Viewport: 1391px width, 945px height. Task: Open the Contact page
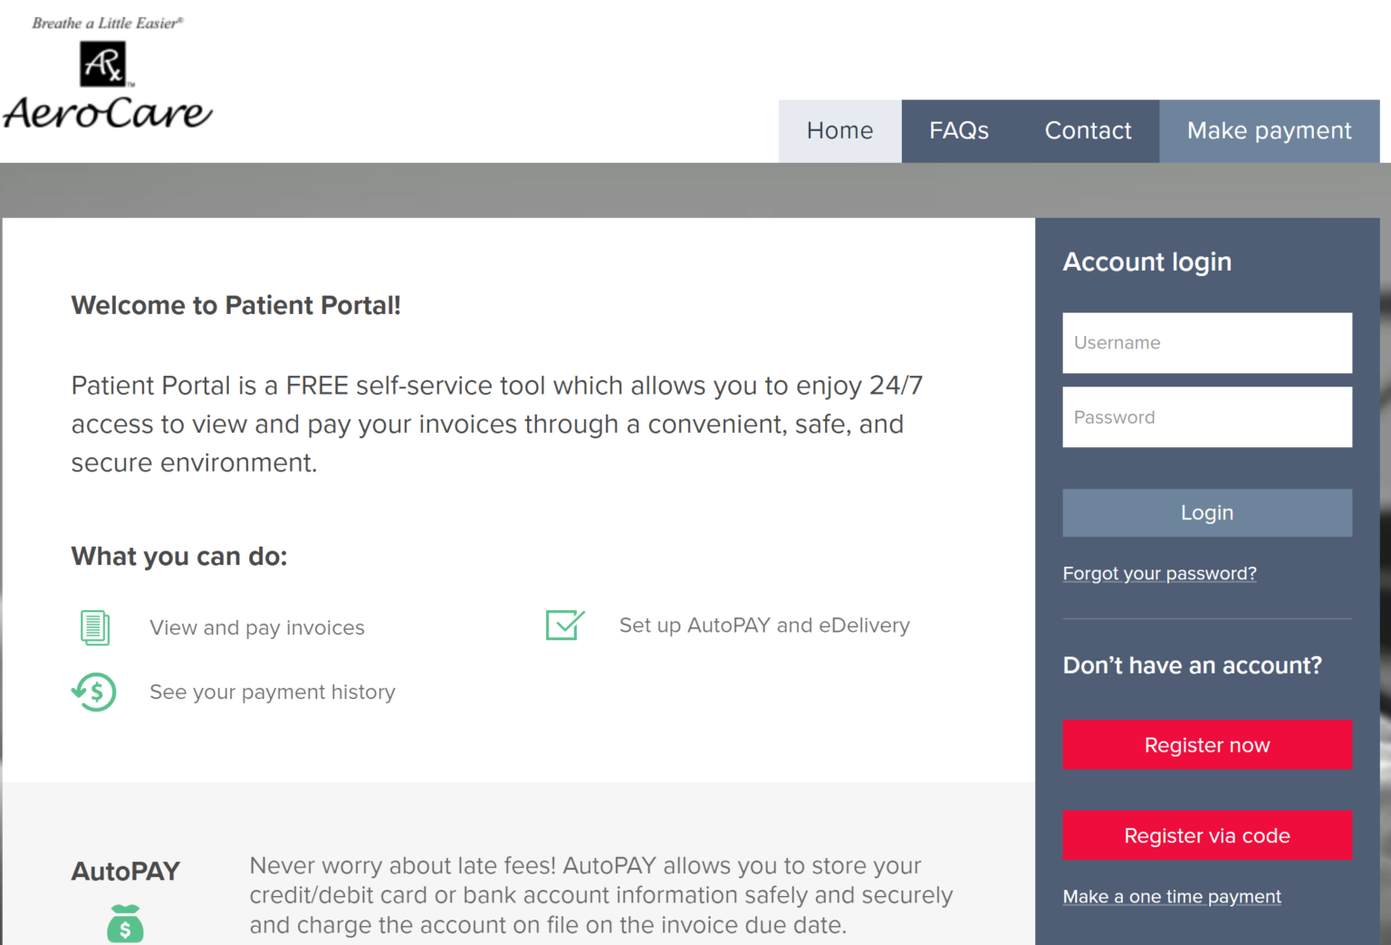[1088, 130]
